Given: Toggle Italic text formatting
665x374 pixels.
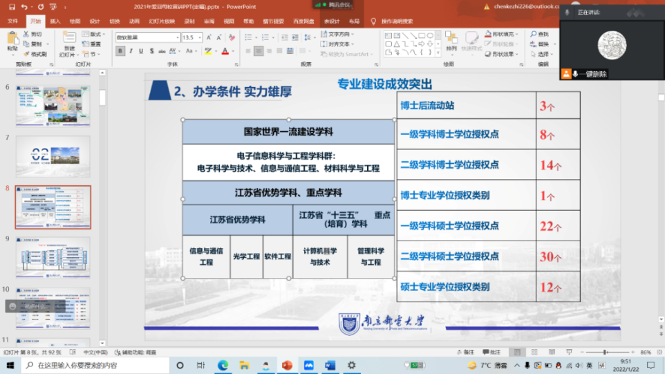Looking at the screenshot, I should click(132, 51).
